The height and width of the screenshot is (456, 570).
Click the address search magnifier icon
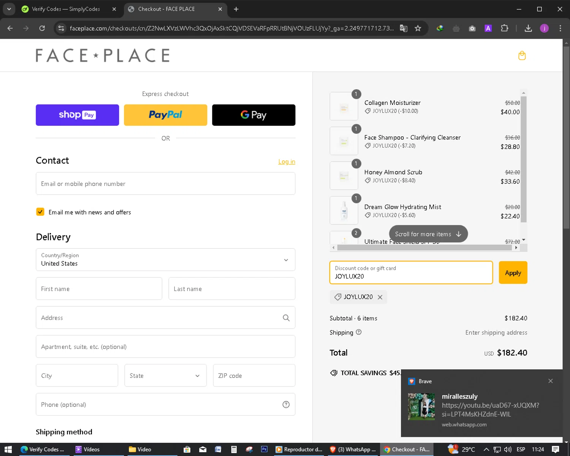pos(286,318)
